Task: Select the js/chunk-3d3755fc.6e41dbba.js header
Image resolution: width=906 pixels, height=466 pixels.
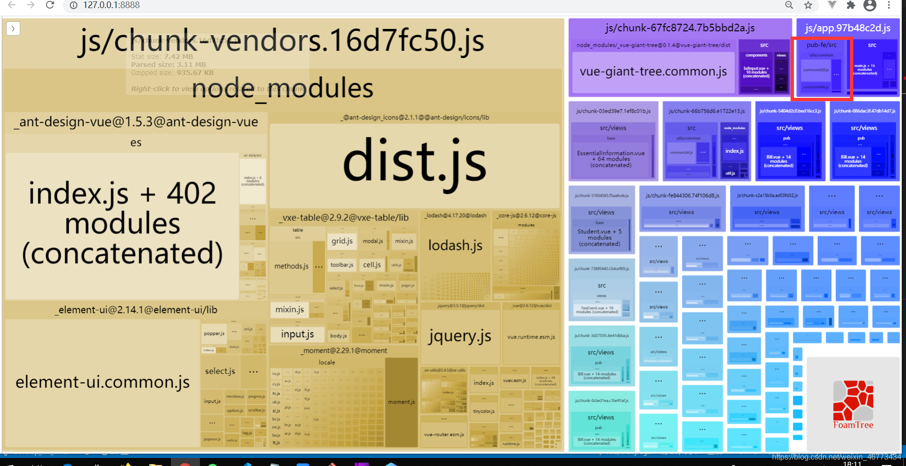Action: click(x=601, y=336)
